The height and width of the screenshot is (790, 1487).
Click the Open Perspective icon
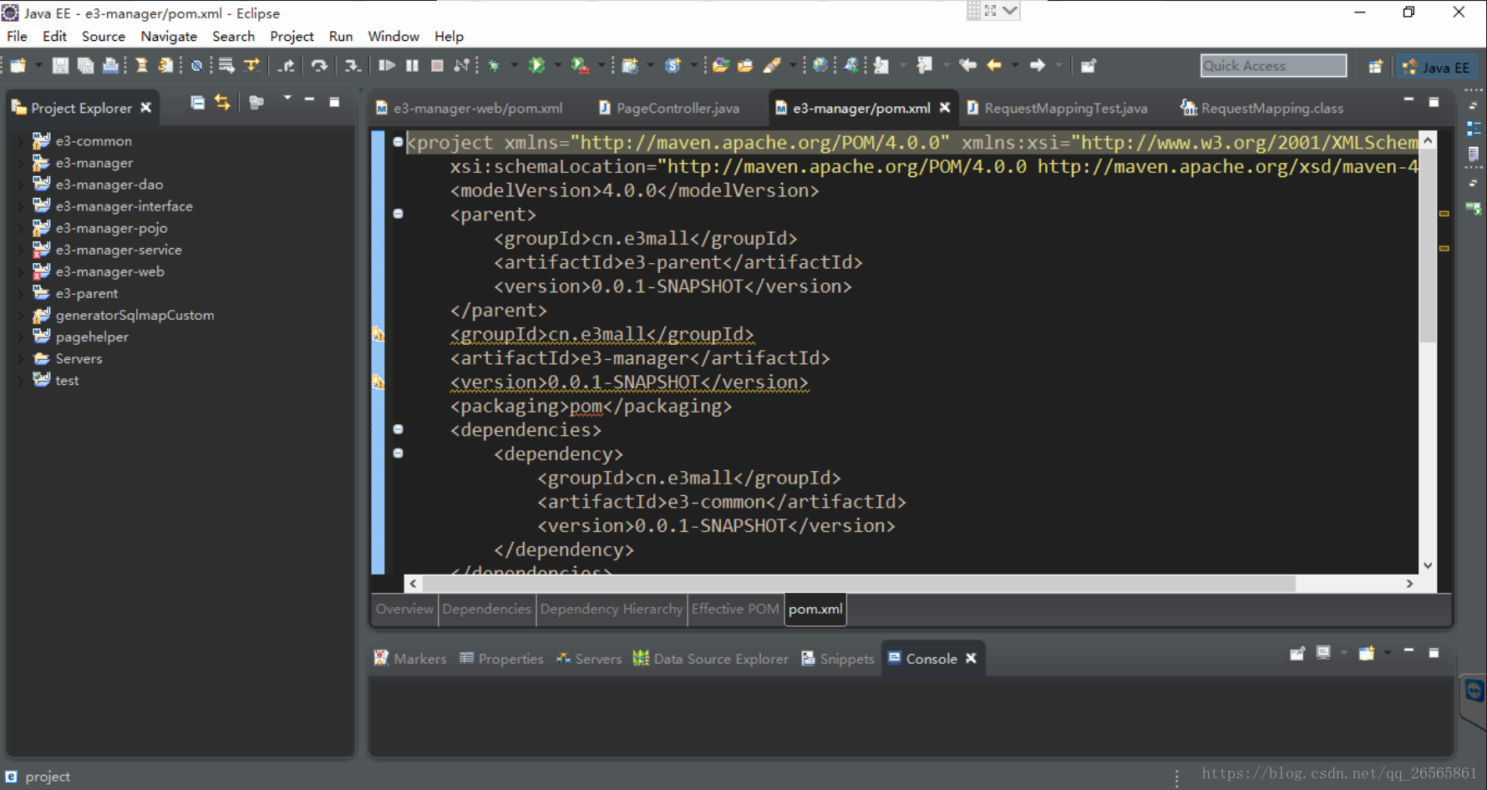coord(1375,67)
